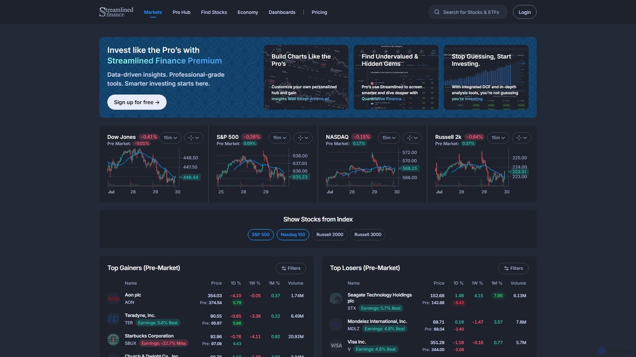Change NASDAQ 15m interval
The width and height of the screenshot is (636, 357).
(389, 138)
